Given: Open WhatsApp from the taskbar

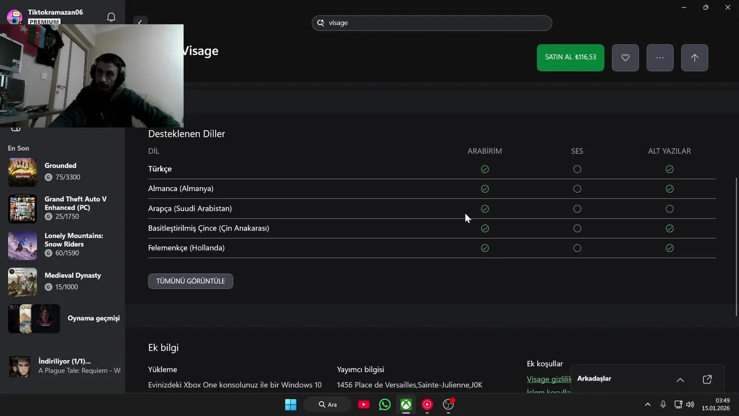Looking at the screenshot, I should pyautogui.click(x=385, y=404).
